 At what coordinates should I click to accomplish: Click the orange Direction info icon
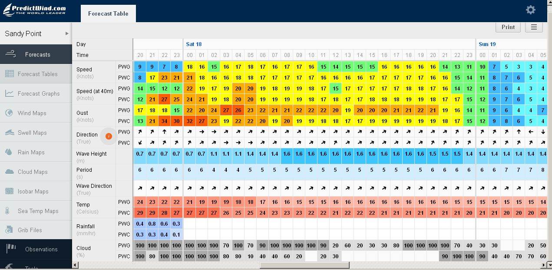(109, 137)
